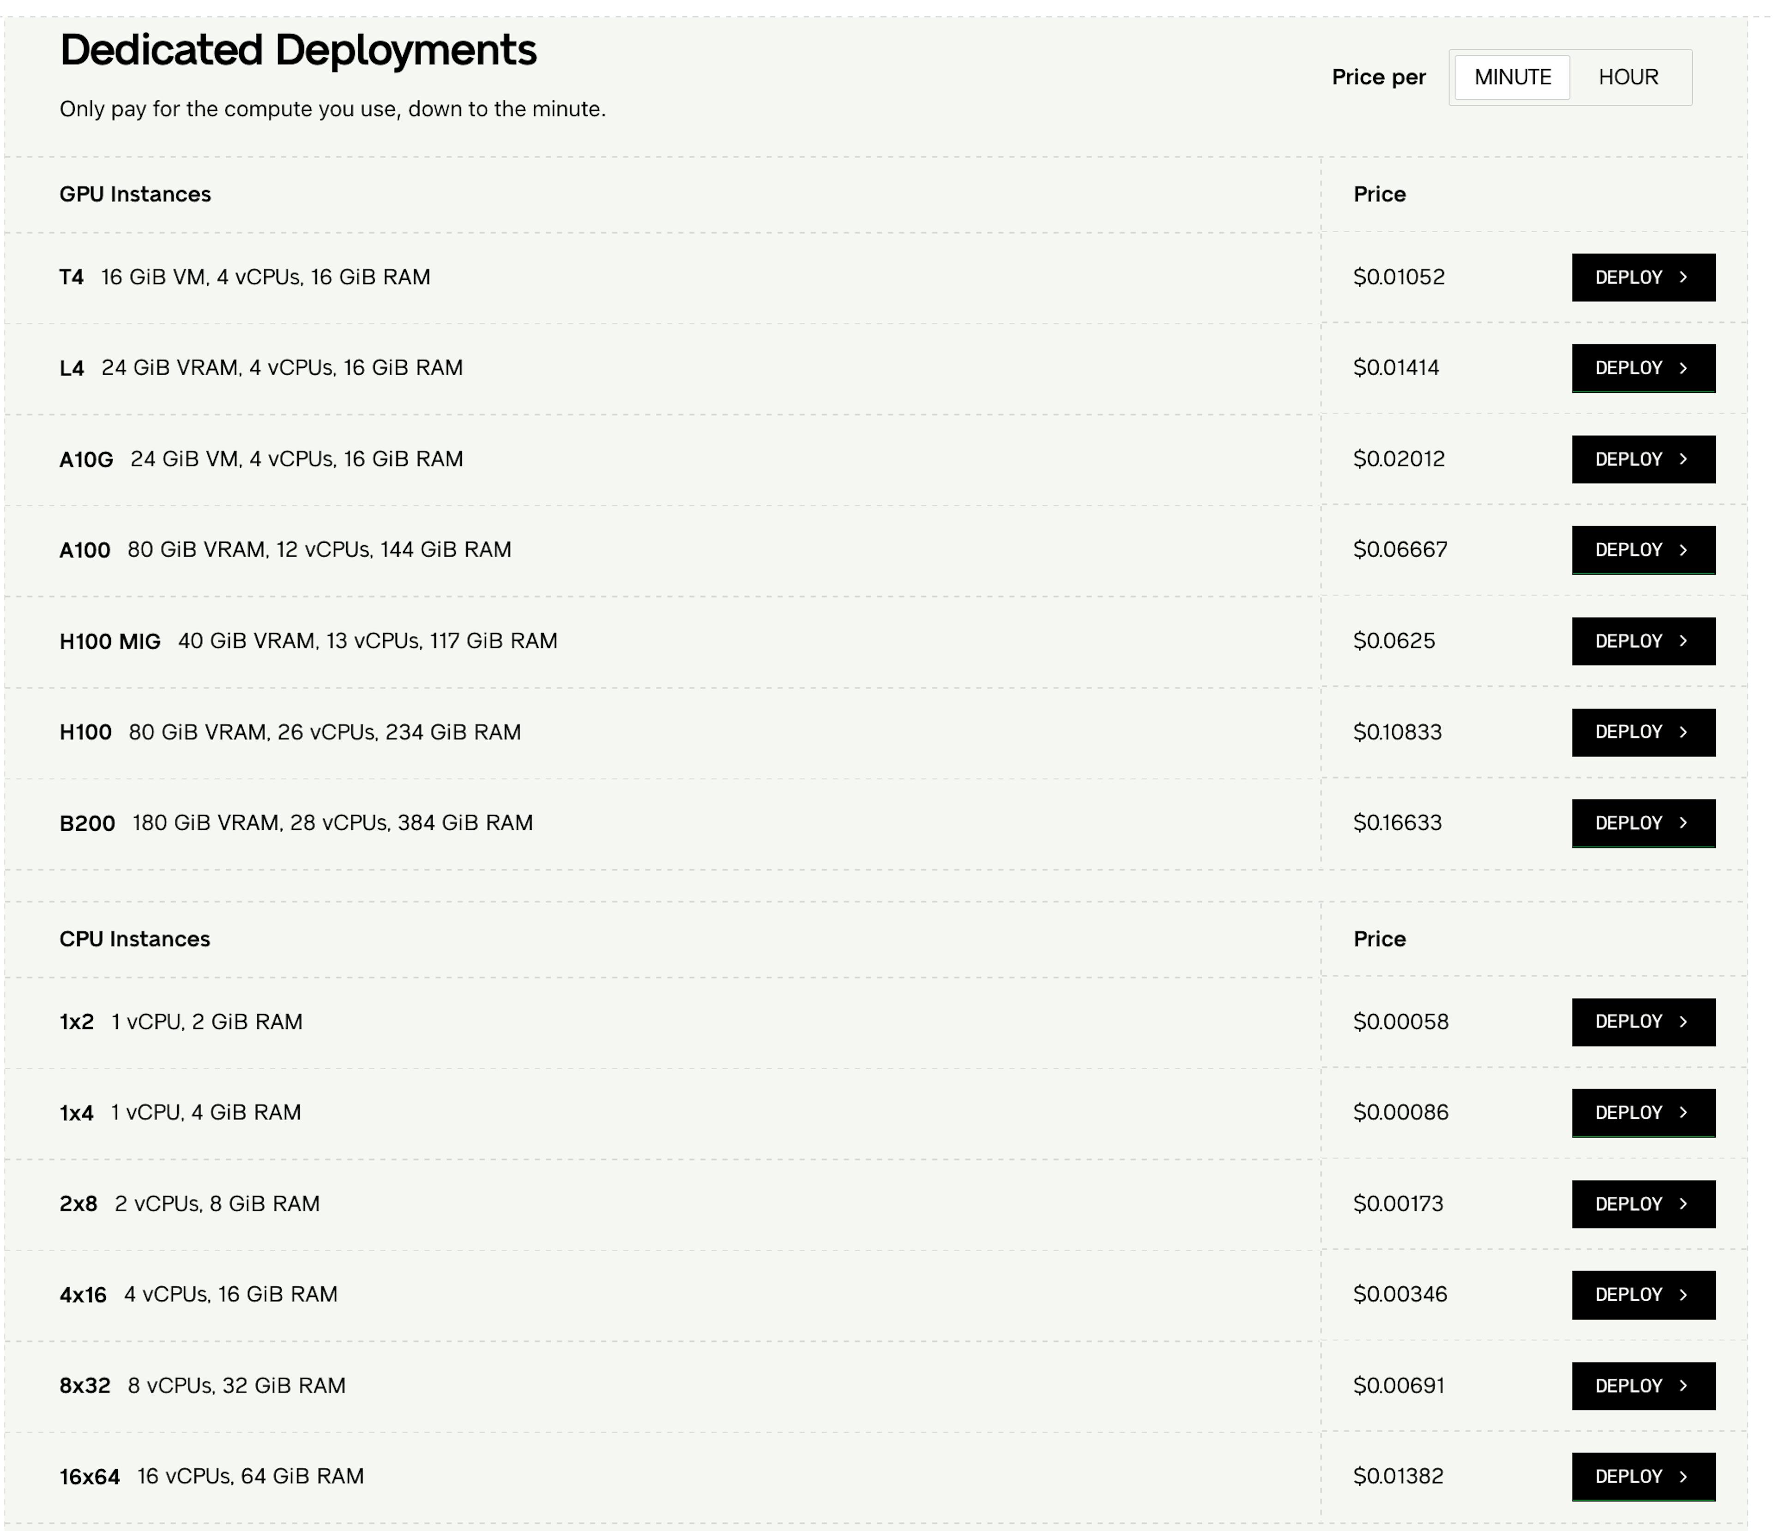This screenshot has height=1531, width=1773.
Task: Deploy the H100 GPU instance
Action: click(x=1643, y=732)
